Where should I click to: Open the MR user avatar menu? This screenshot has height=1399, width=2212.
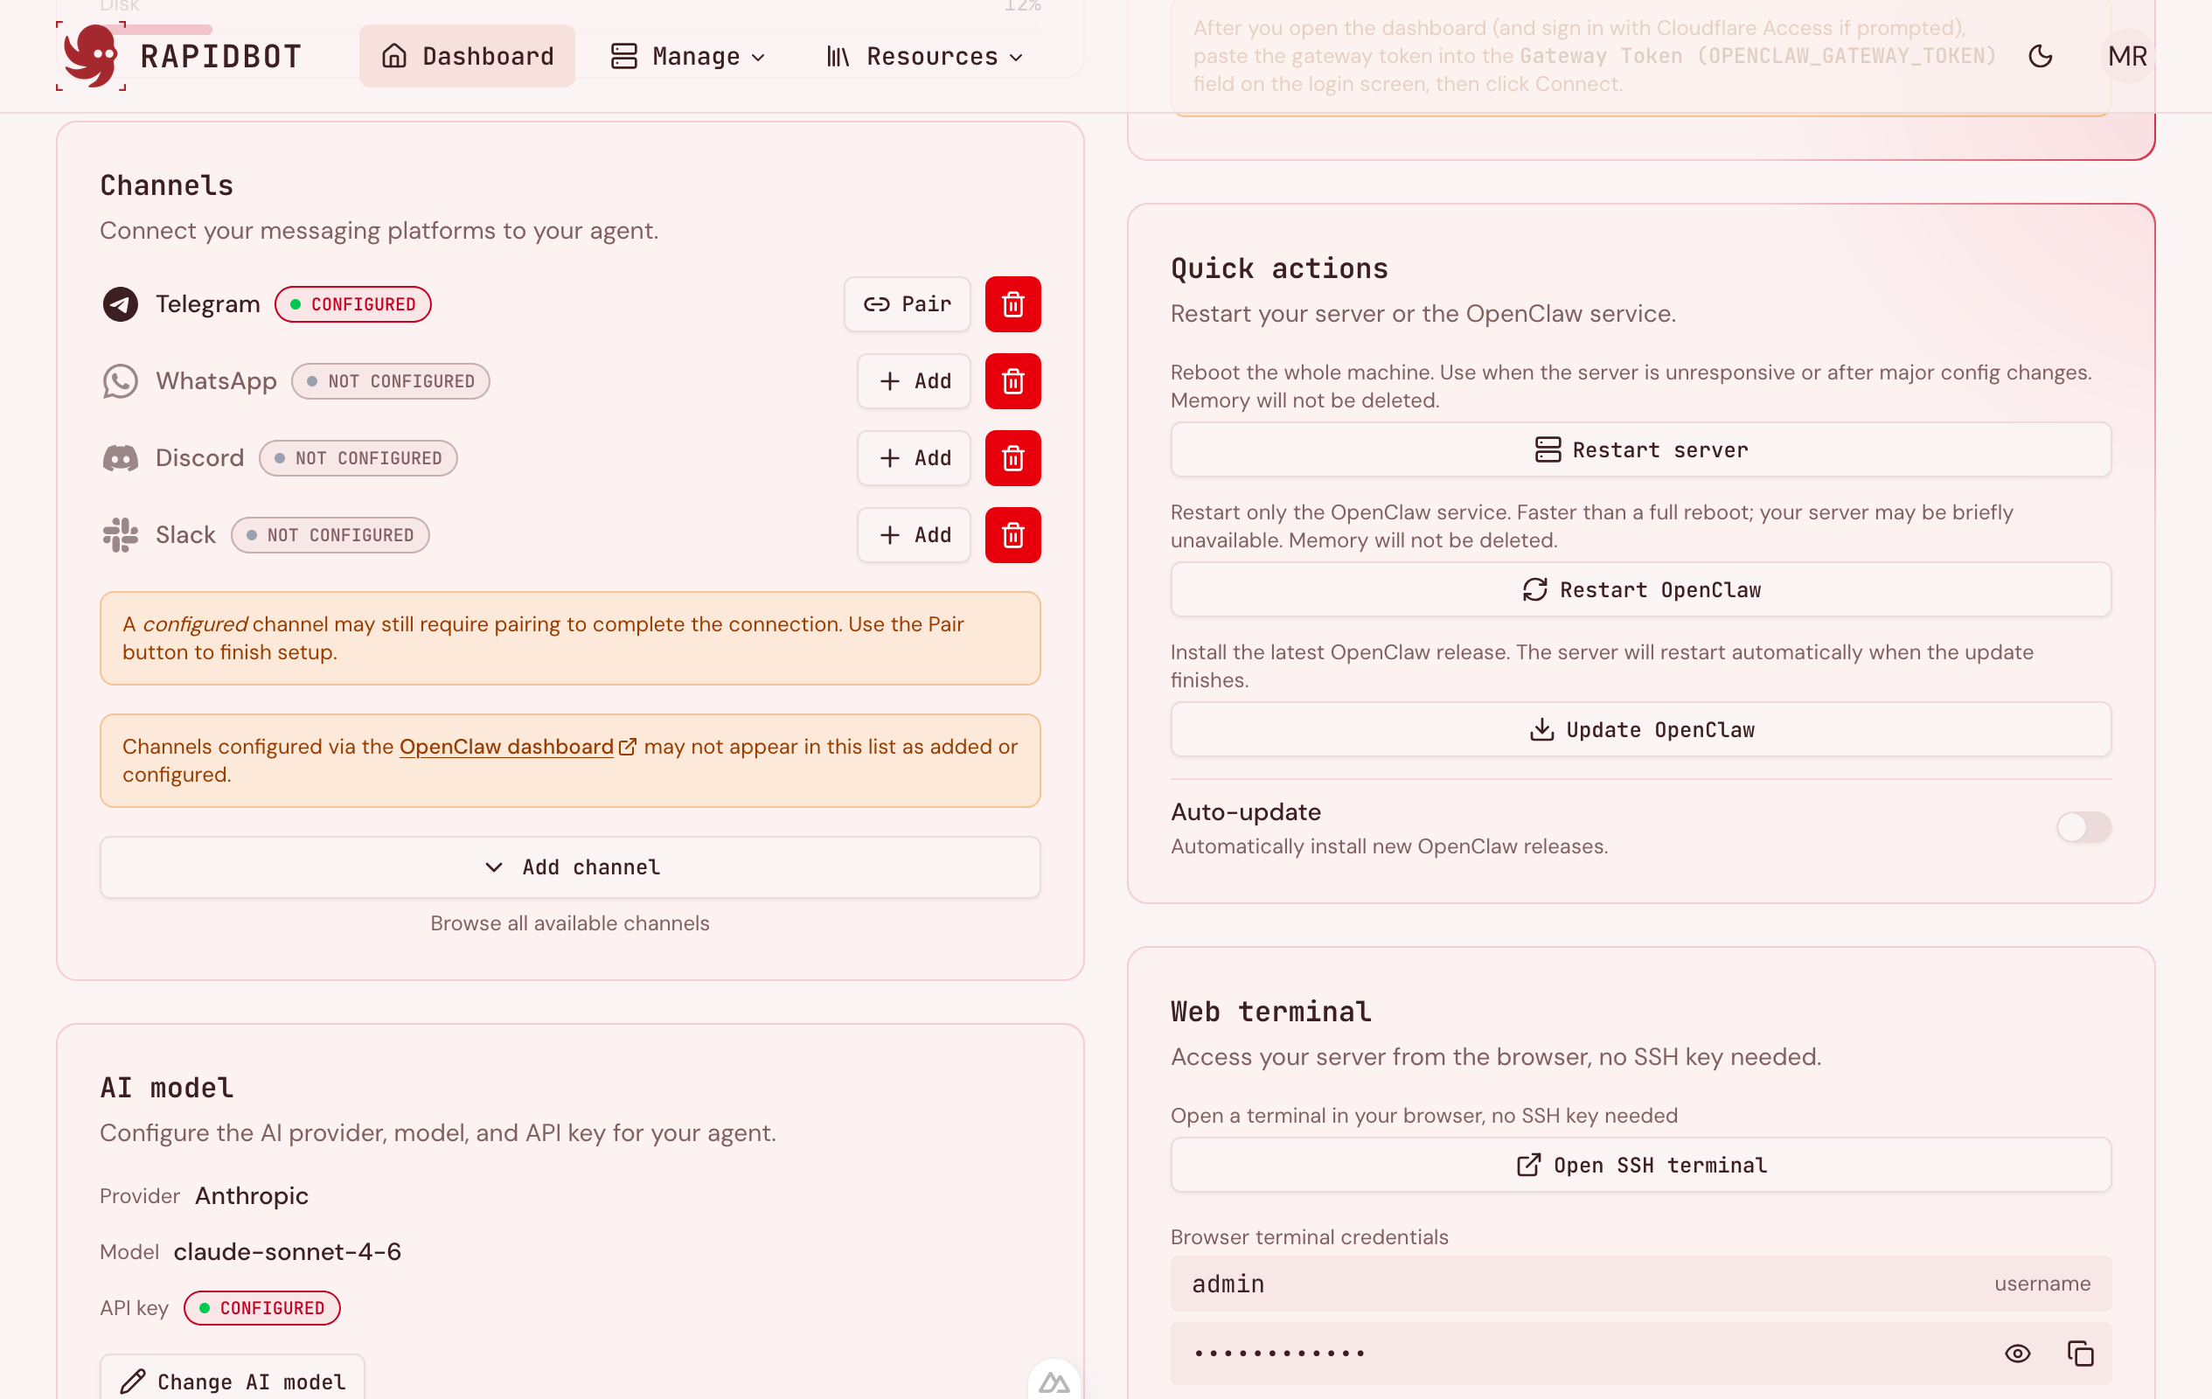pyautogui.click(x=2126, y=56)
